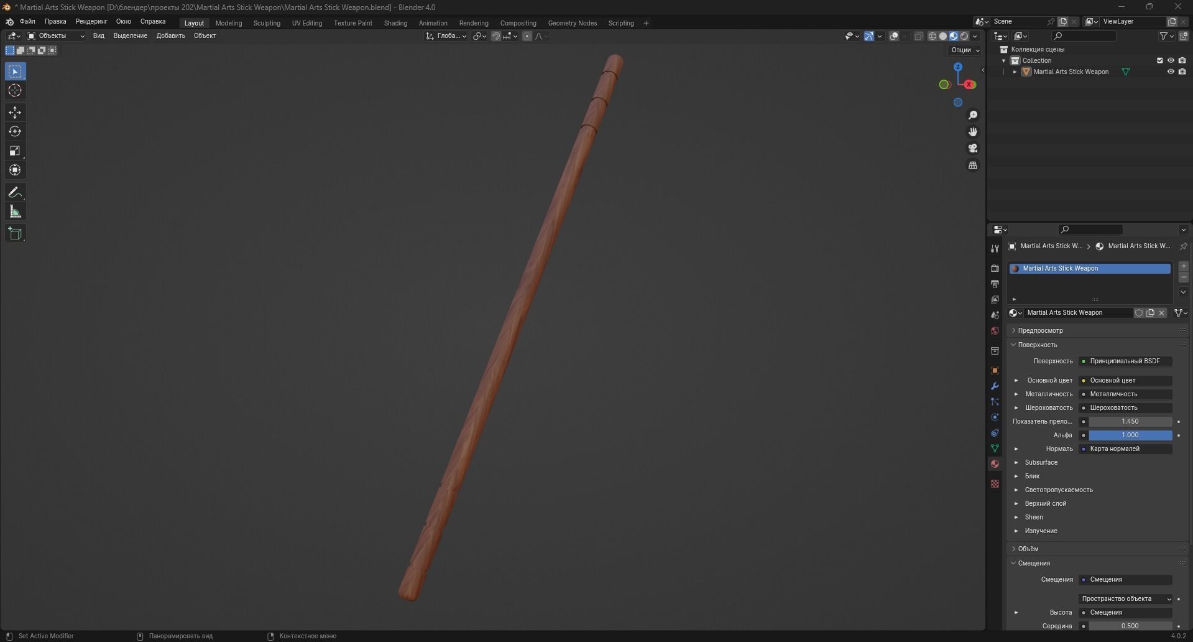Add a new material slot
This screenshot has height=642, width=1193.
pos(1183,266)
